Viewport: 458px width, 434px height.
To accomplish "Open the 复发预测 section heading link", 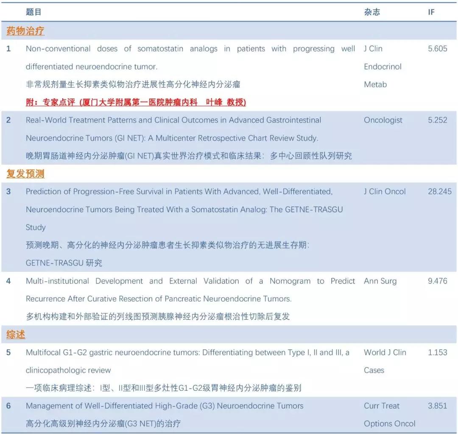I will pyautogui.click(x=25, y=174).
